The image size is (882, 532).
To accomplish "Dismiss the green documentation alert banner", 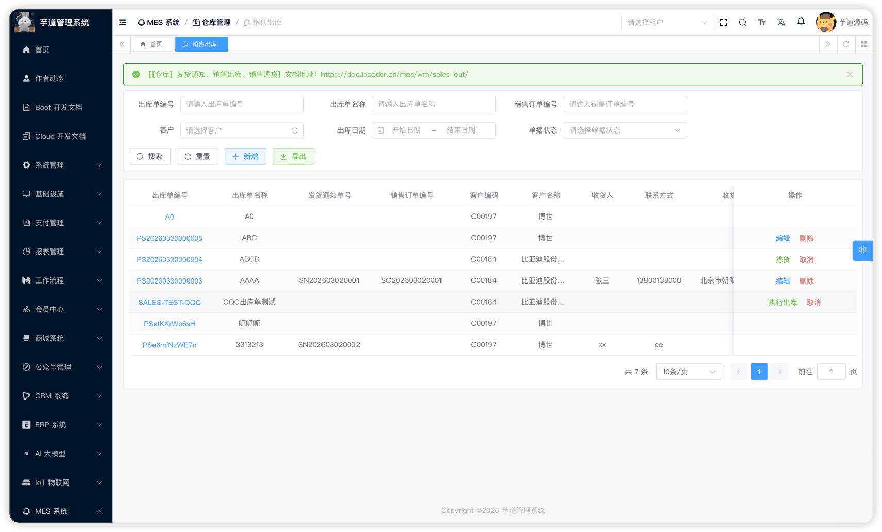I will [x=850, y=74].
